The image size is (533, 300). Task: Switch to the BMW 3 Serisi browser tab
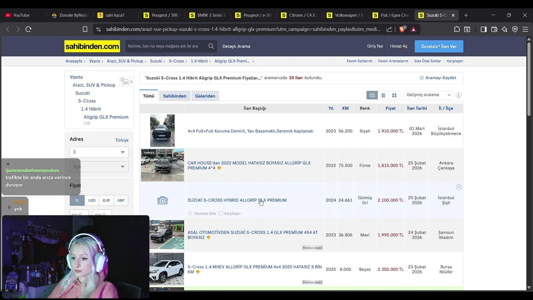coord(208,15)
